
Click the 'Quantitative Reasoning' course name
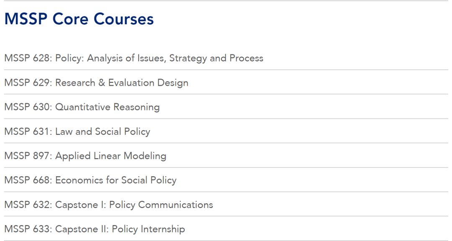pyautogui.click(x=108, y=107)
